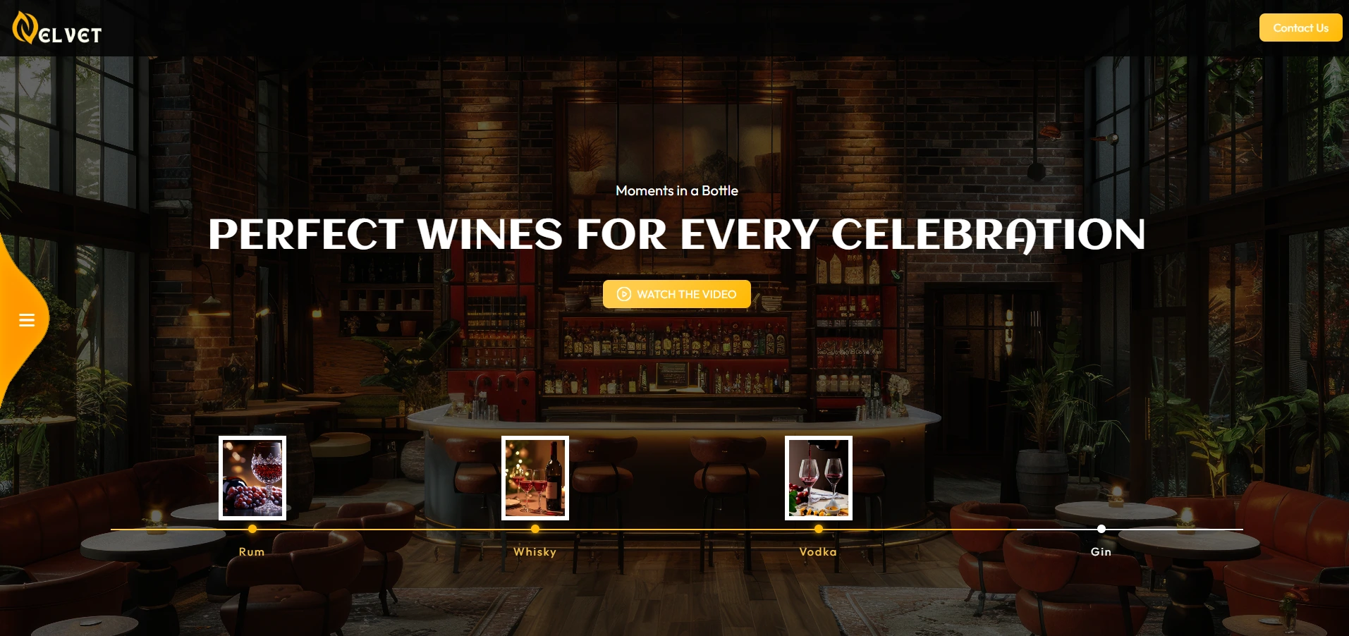
Task: Select the Whisky thumbnail image
Action: (535, 477)
